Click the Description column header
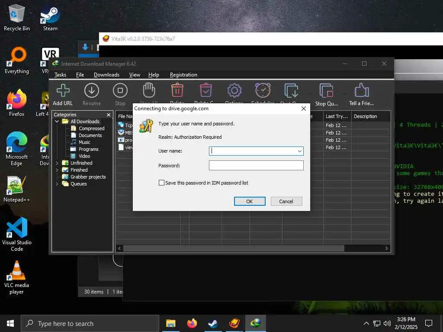443x332 pixels. click(371, 116)
